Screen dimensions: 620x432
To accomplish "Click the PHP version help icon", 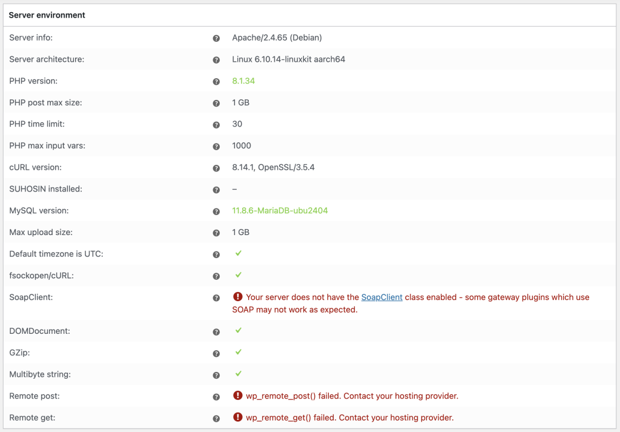I will [x=216, y=82].
